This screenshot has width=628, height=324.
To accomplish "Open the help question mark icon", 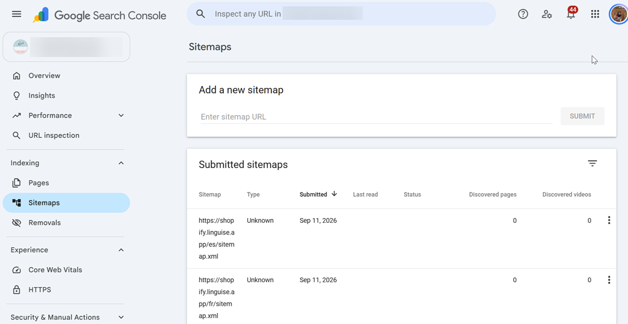I will click(x=523, y=14).
